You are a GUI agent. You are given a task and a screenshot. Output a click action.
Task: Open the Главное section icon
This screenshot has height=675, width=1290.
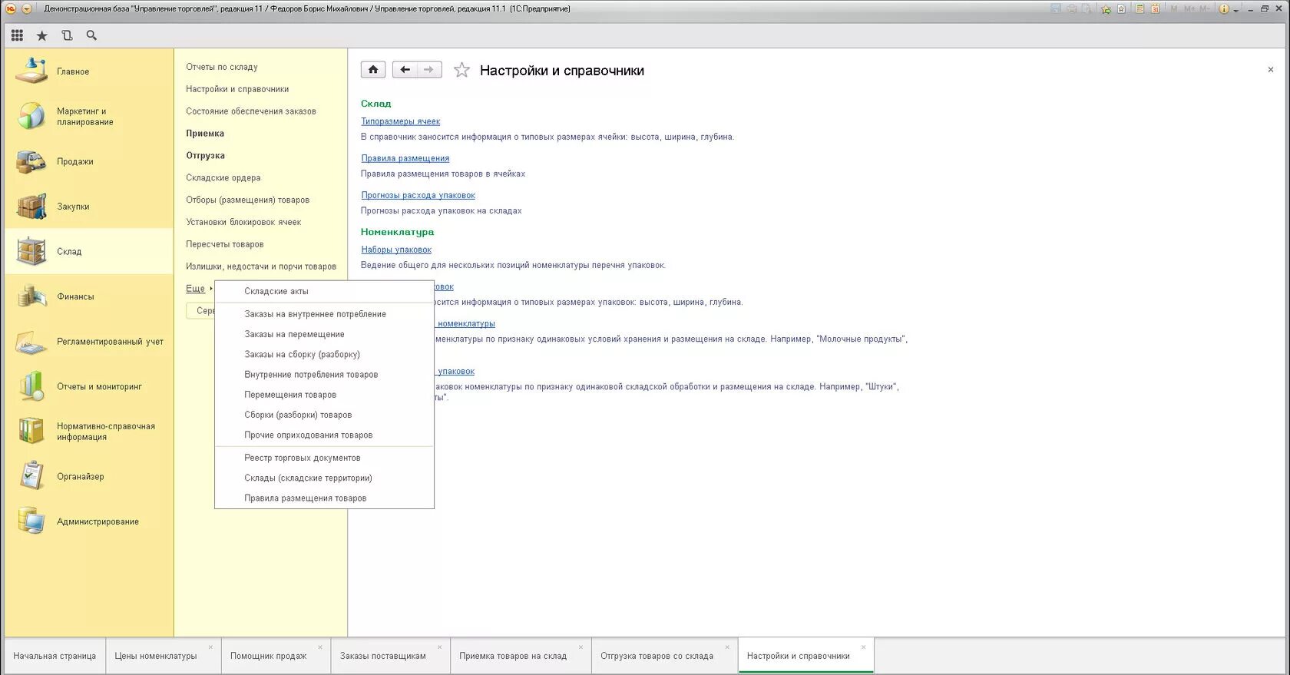tap(31, 71)
